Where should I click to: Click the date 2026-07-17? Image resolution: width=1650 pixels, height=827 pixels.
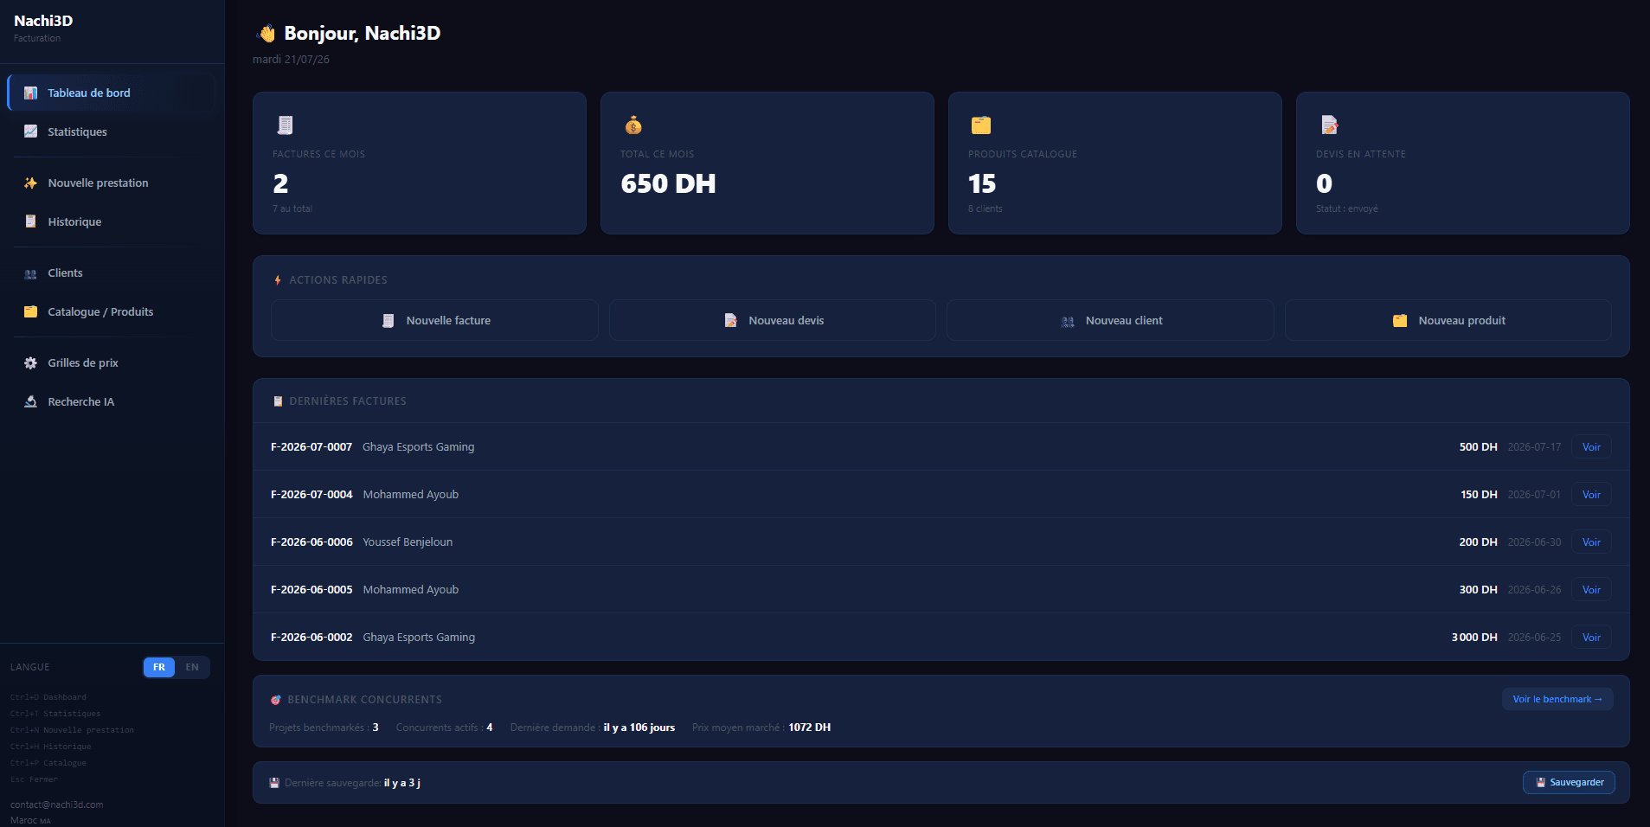[x=1534, y=447]
